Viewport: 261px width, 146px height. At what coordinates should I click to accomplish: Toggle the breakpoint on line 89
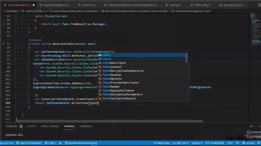pyautogui.click(x=3, y=24)
